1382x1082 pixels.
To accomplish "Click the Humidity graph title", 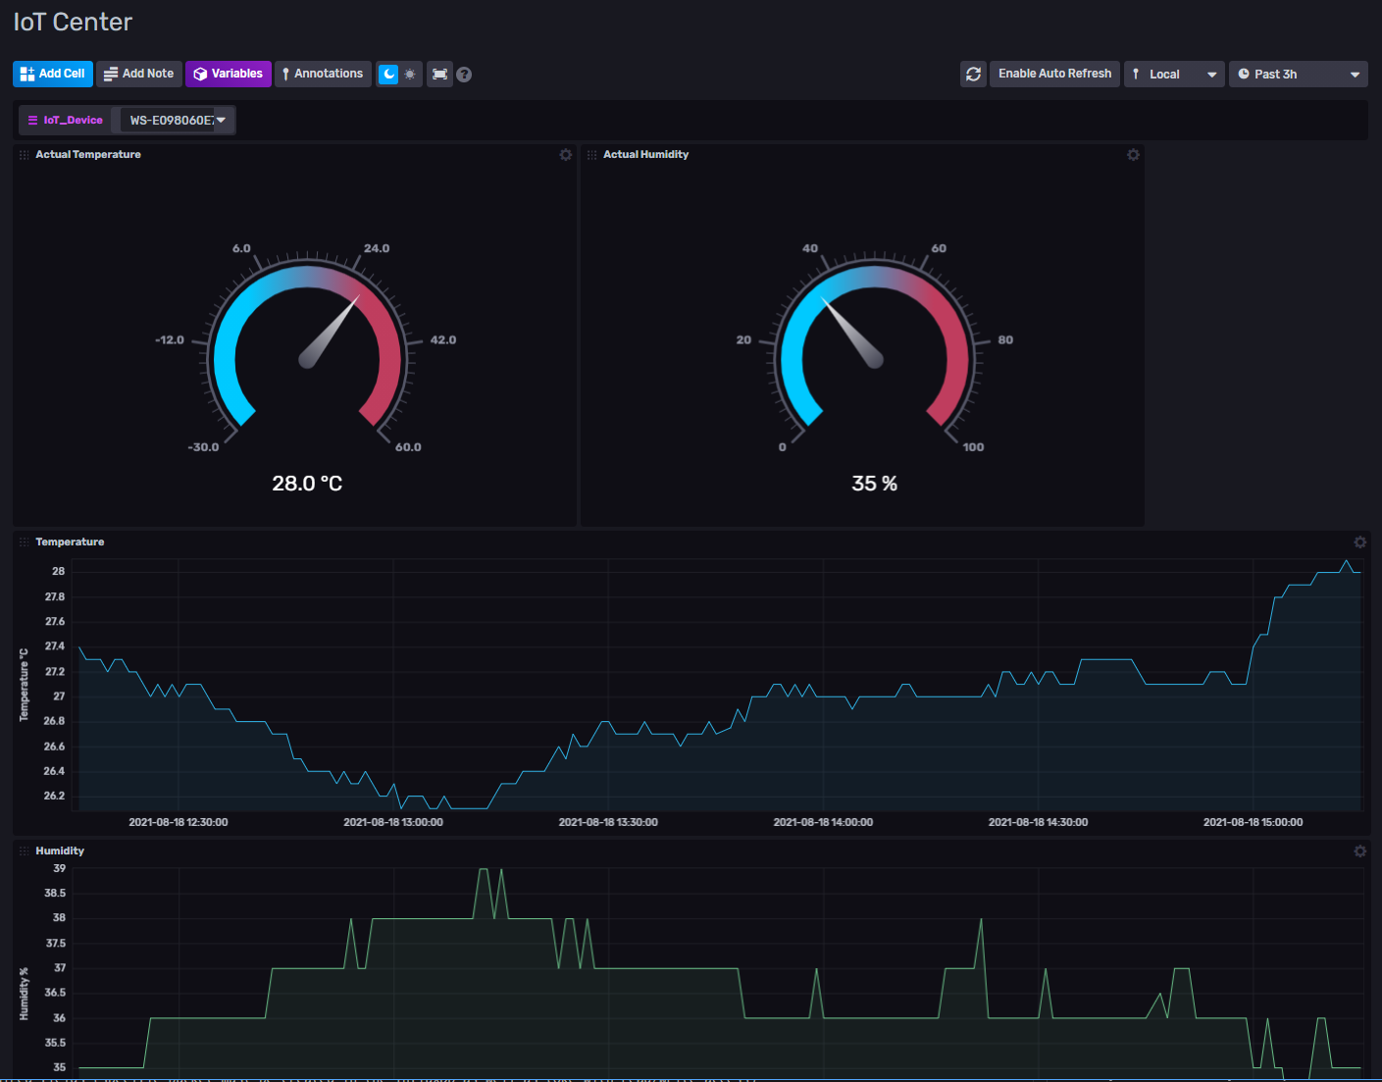I will click(60, 851).
